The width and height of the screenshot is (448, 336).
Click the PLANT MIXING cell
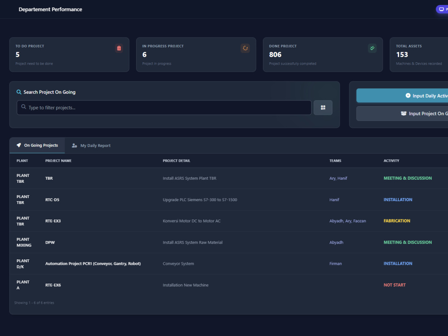(x=24, y=242)
